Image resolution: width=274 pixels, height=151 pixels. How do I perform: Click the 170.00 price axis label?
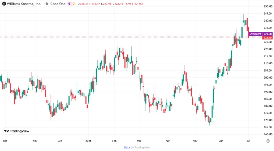(x=268, y=120)
